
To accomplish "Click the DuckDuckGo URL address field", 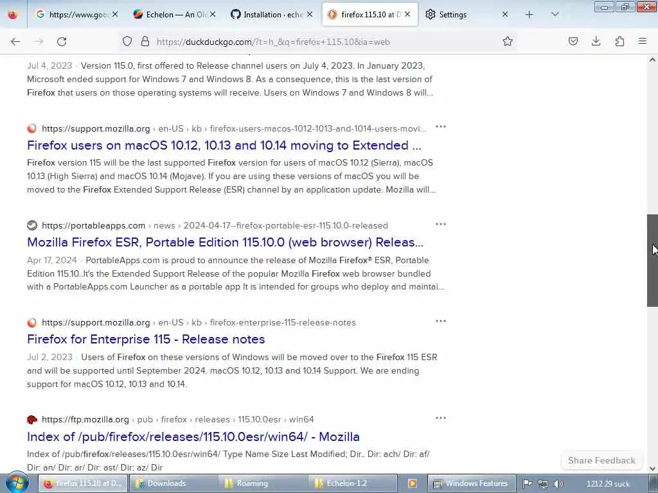I will [319, 42].
